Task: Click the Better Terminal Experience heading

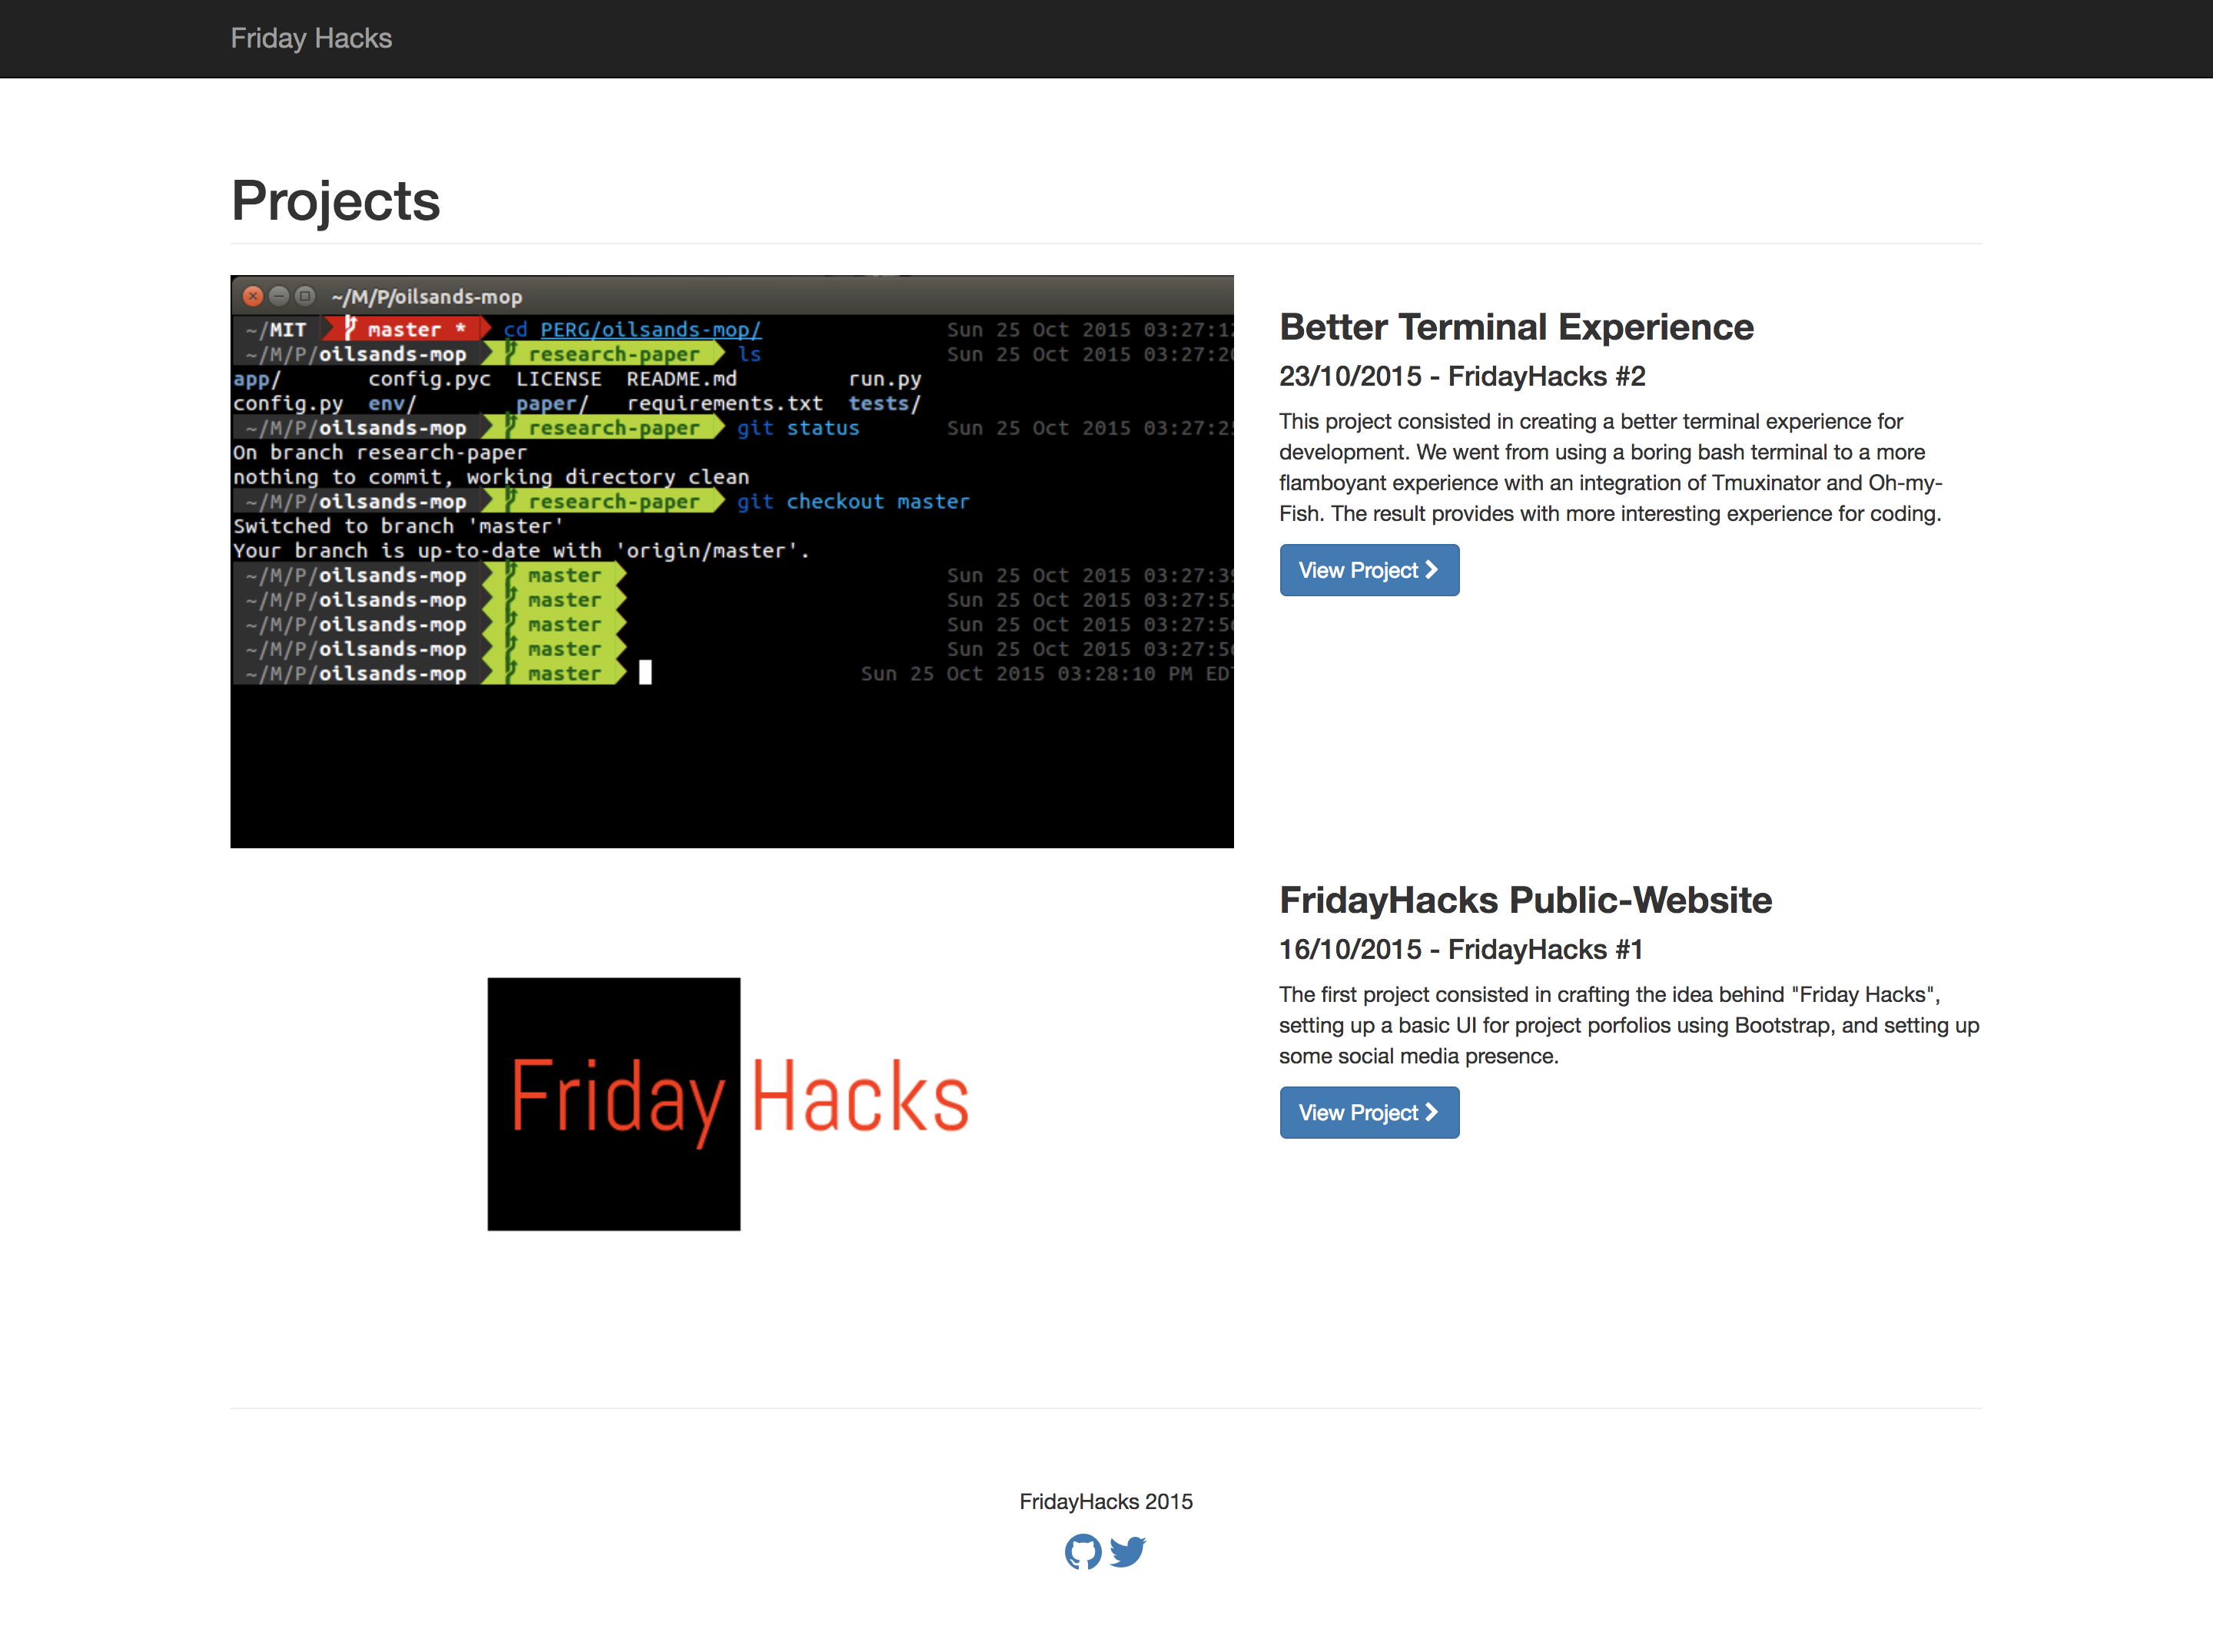Action: [x=1516, y=327]
